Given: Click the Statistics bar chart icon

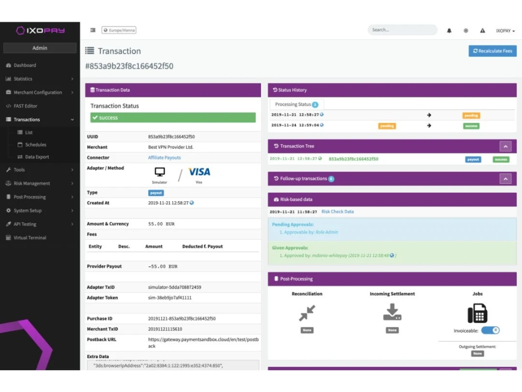Looking at the screenshot, I should (x=8, y=79).
